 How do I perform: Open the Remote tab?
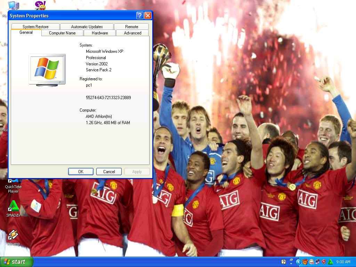tap(131, 26)
